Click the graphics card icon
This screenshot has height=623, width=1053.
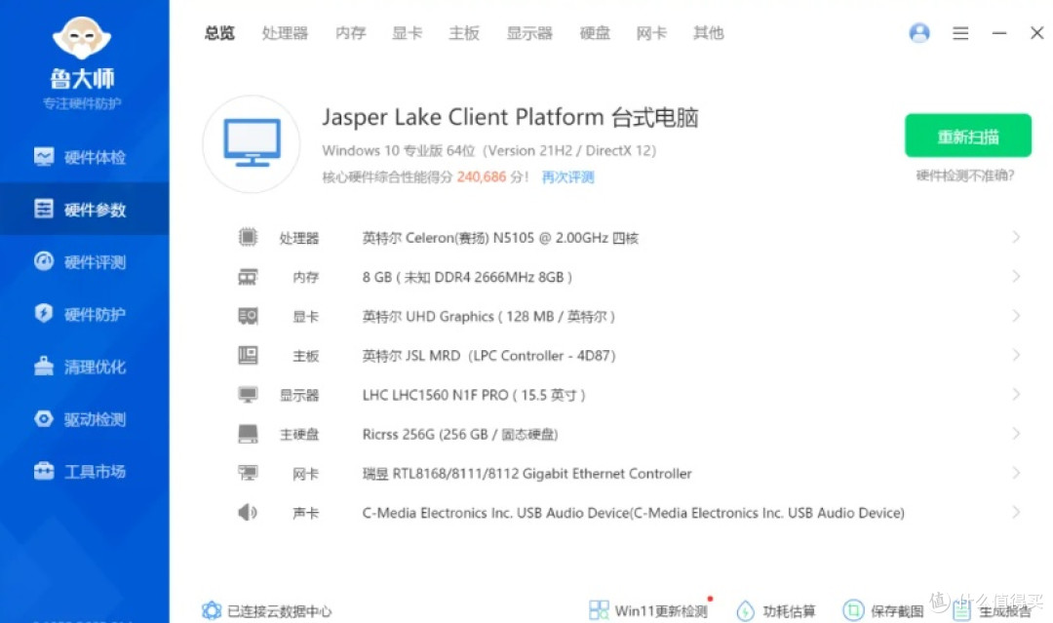tap(248, 316)
